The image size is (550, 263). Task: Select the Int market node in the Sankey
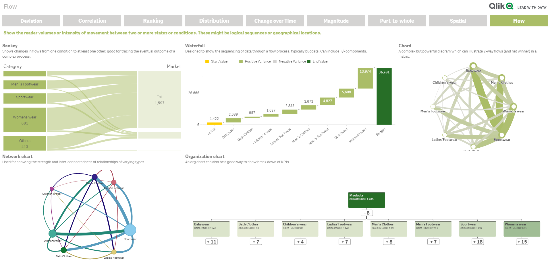(159, 99)
